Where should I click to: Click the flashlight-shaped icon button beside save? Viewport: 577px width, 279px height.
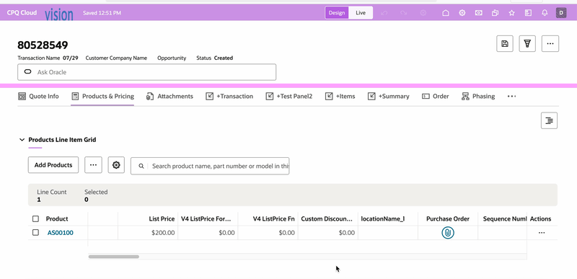coord(527,44)
